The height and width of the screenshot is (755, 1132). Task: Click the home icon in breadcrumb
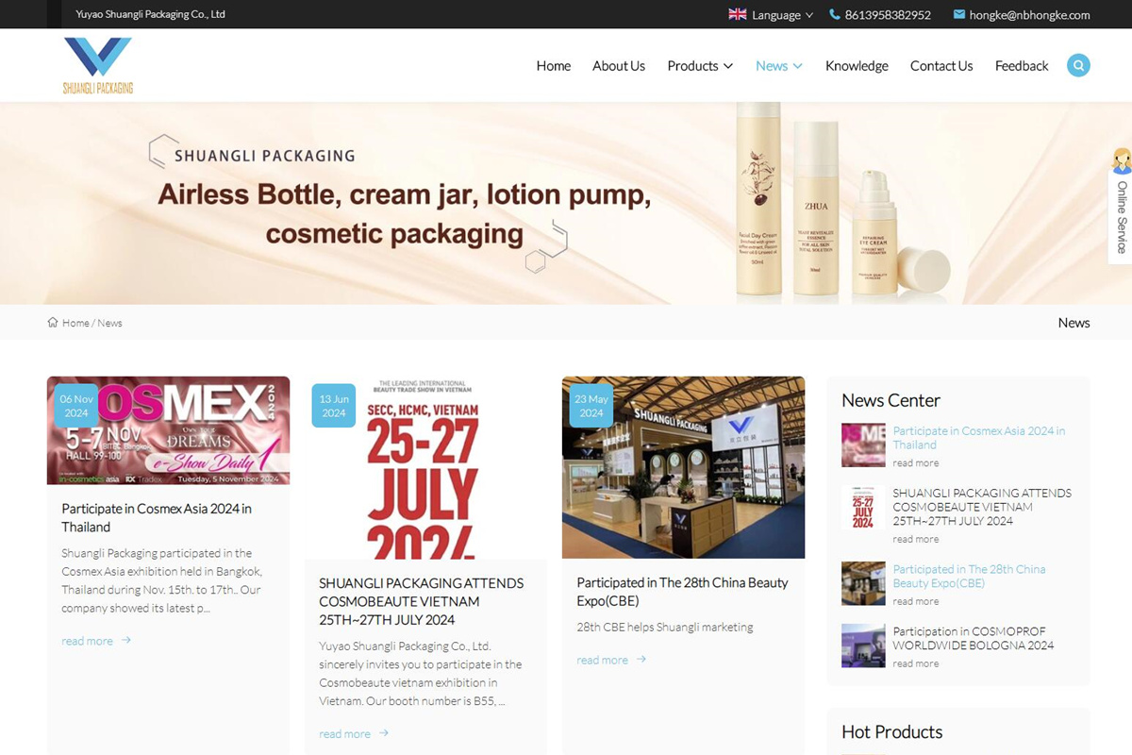pos(53,323)
